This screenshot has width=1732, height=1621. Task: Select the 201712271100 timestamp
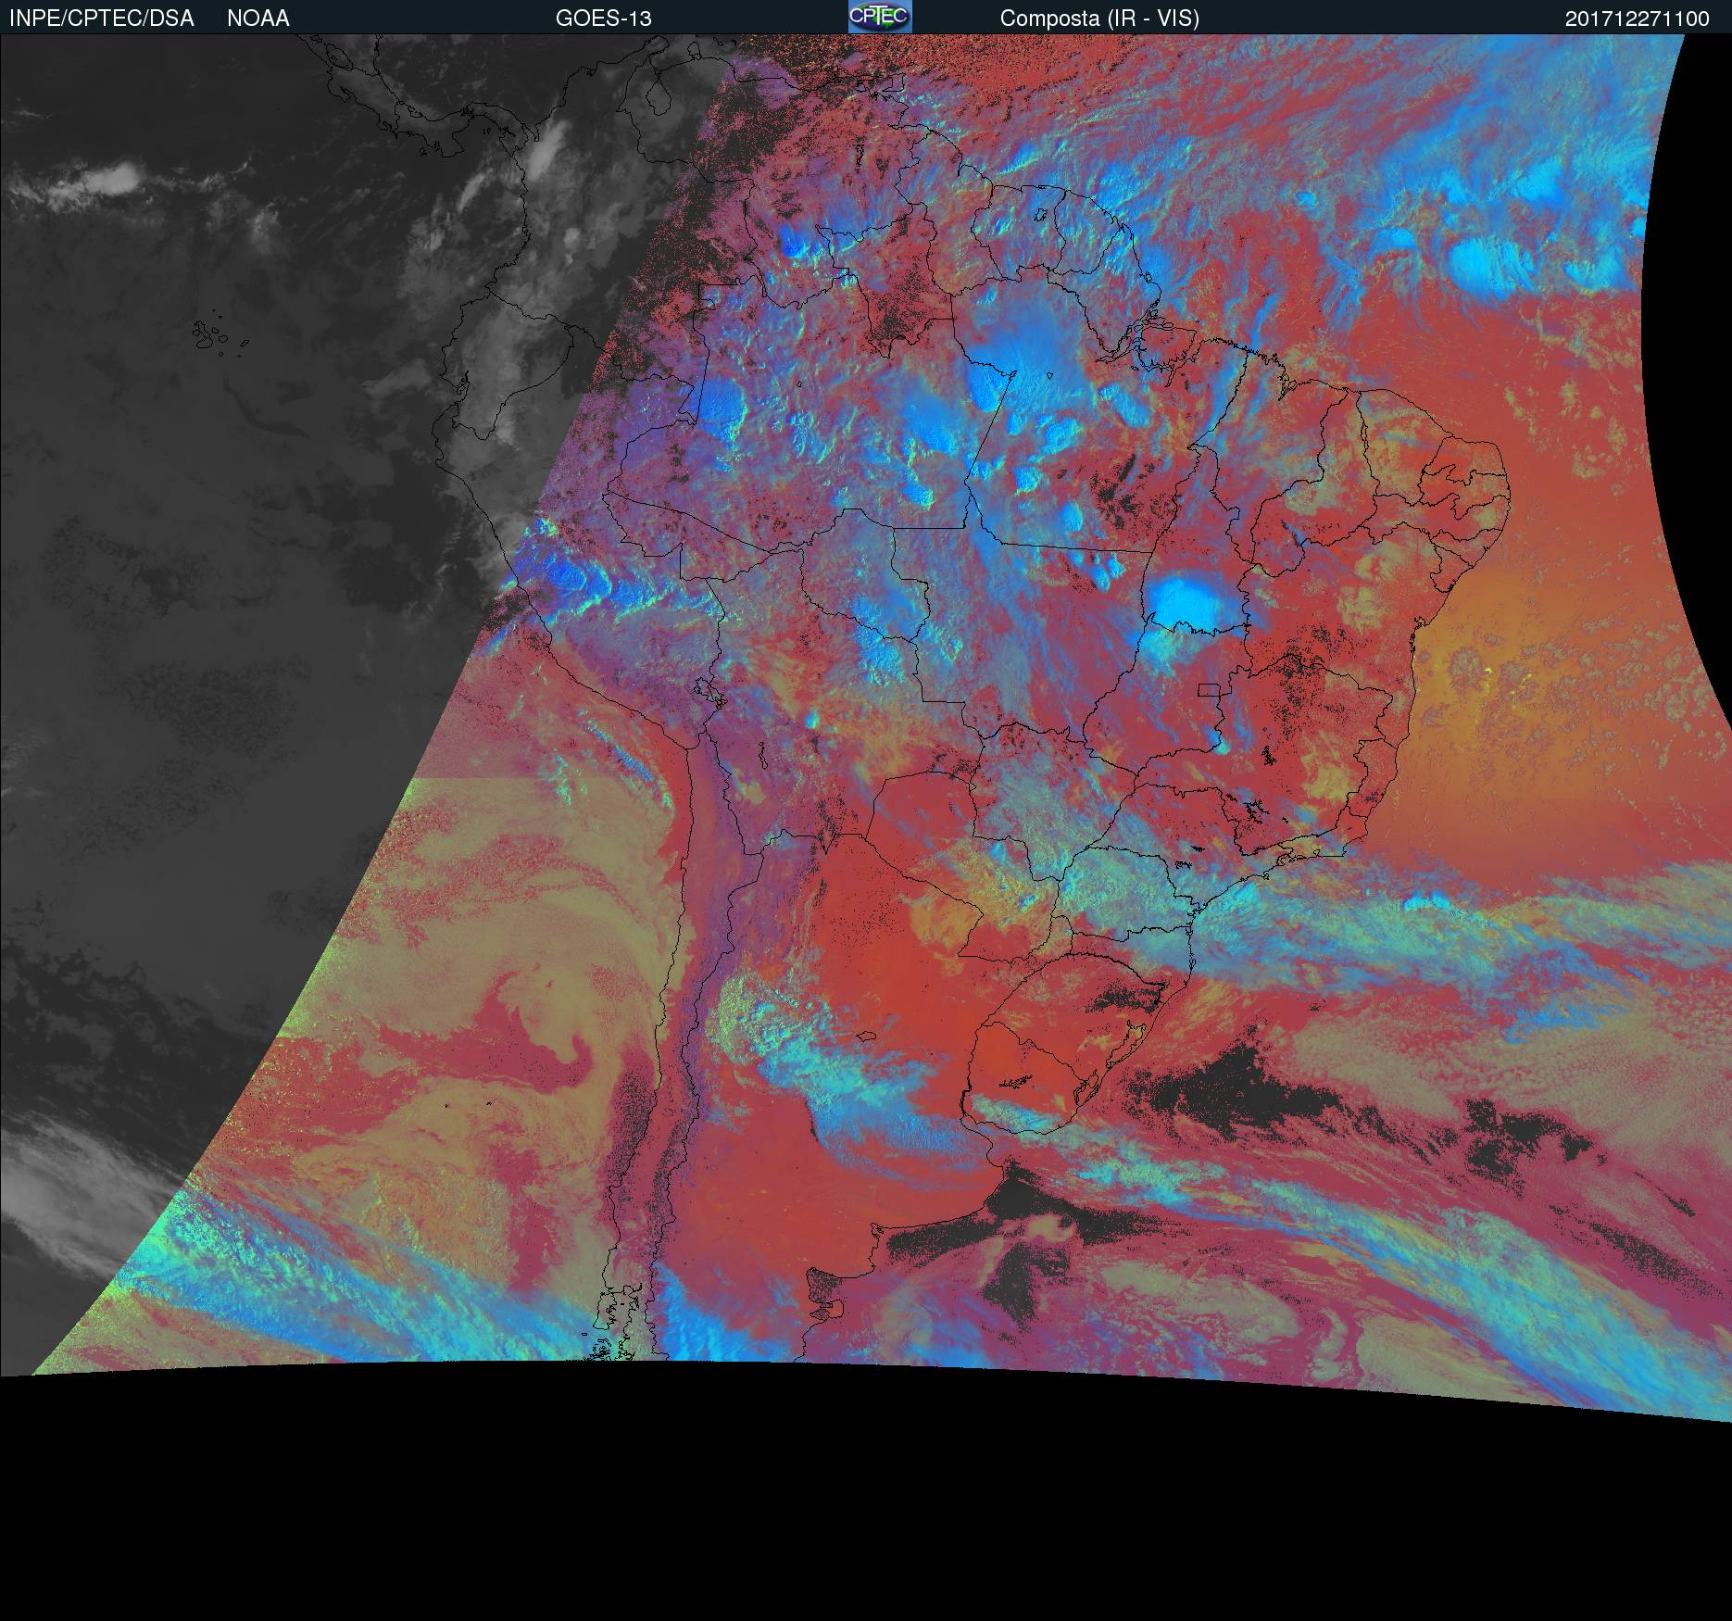tap(1637, 19)
